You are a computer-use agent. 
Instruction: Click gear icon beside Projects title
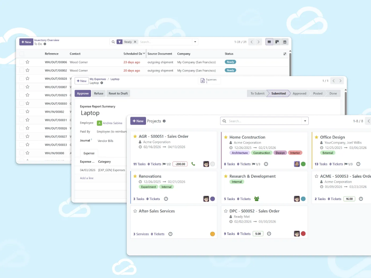(x=164, y=121)
